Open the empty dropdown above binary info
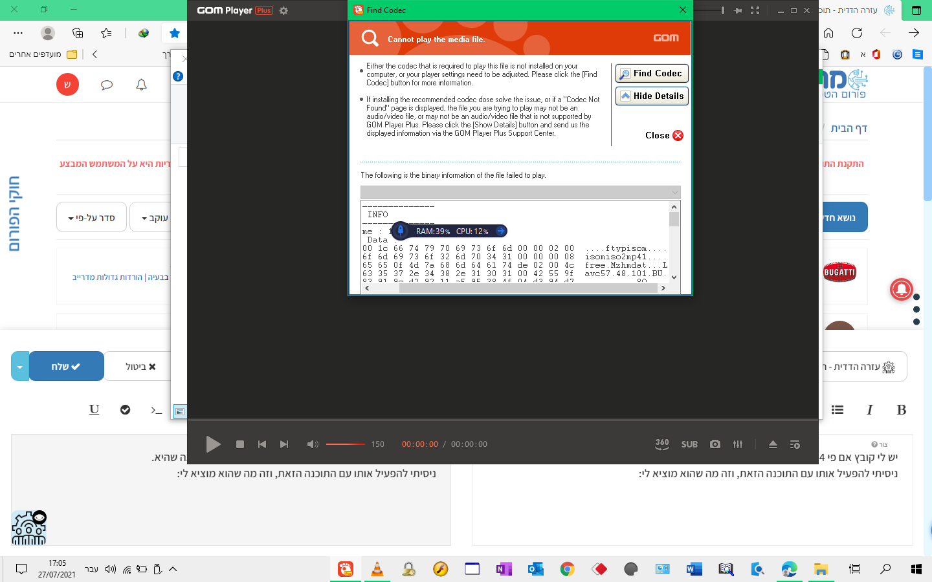Image resolution: width=932 pixels, height=582 pixels. coord(520,192)
